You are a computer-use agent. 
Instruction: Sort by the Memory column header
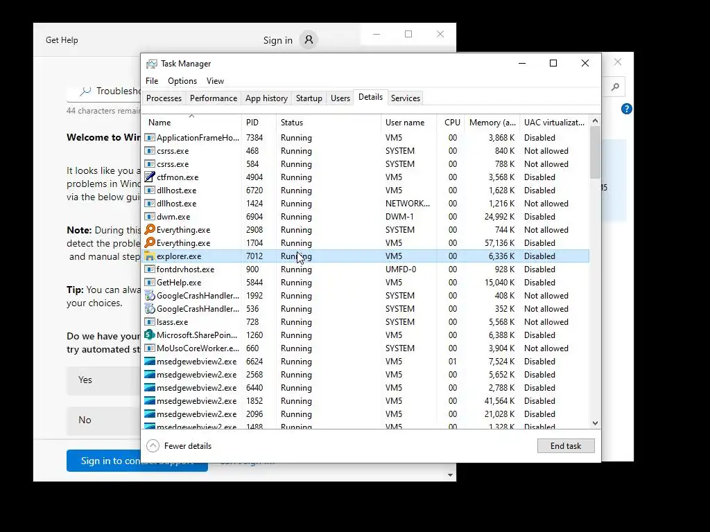pyautogui.click(x=492, y=122)
